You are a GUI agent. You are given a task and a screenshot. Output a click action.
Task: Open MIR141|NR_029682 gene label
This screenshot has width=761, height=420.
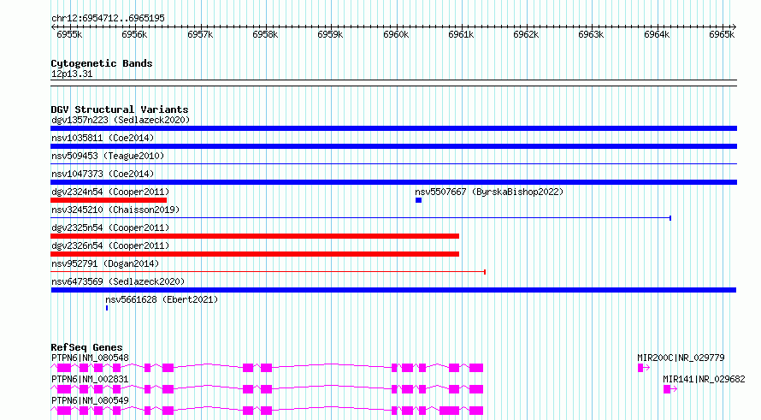coord(704,379)
